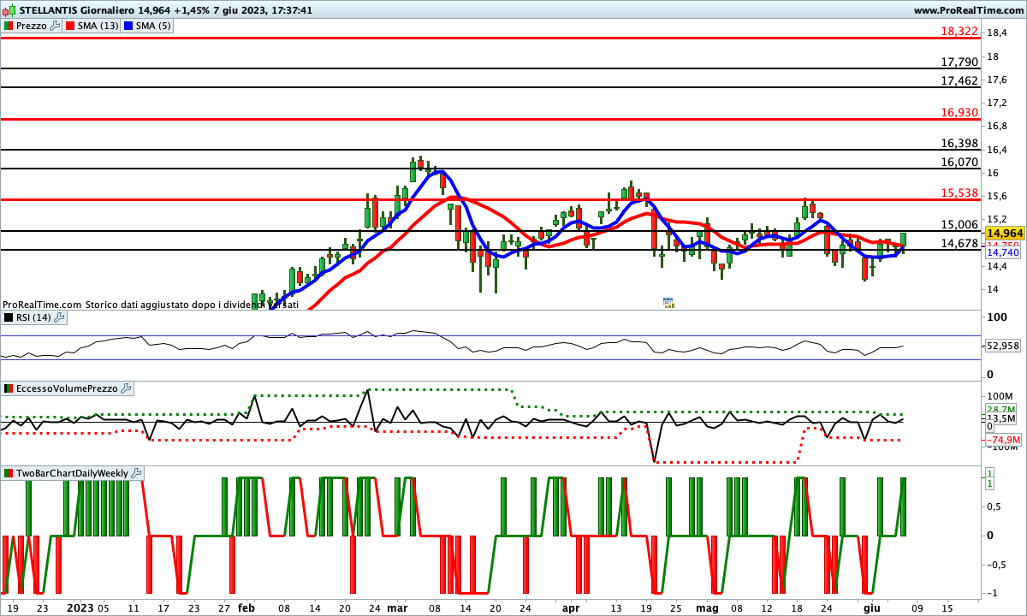Open RSI (14) settings wrench icon
This screenshot has height=616, width=1027.
(59, 317)
